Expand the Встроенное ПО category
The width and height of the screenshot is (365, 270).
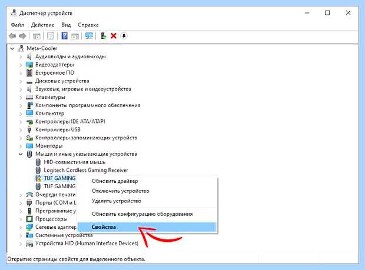(21, 73)
